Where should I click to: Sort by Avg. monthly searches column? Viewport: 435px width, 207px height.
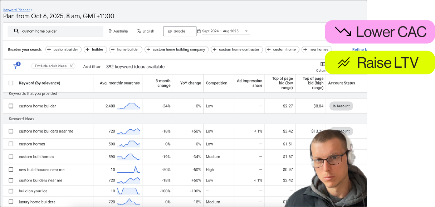119,83
